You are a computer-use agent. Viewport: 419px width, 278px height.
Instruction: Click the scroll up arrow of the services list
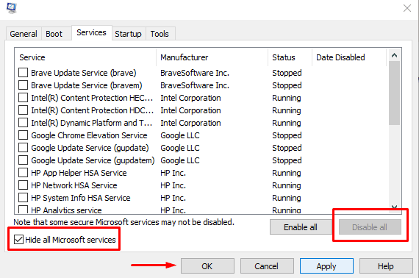(x=395, y=55)
